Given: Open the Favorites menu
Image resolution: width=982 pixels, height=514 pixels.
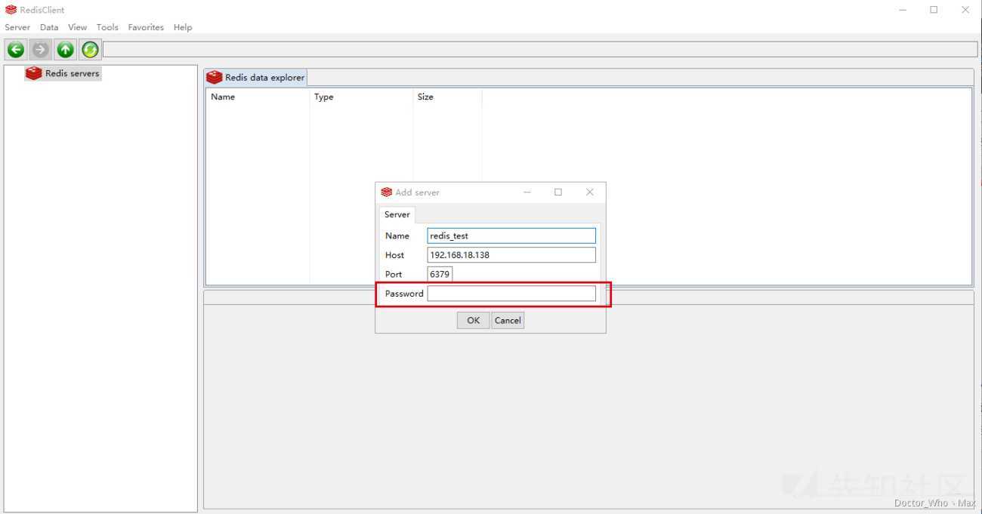Looking at the screenshot, I should [146, 27].
